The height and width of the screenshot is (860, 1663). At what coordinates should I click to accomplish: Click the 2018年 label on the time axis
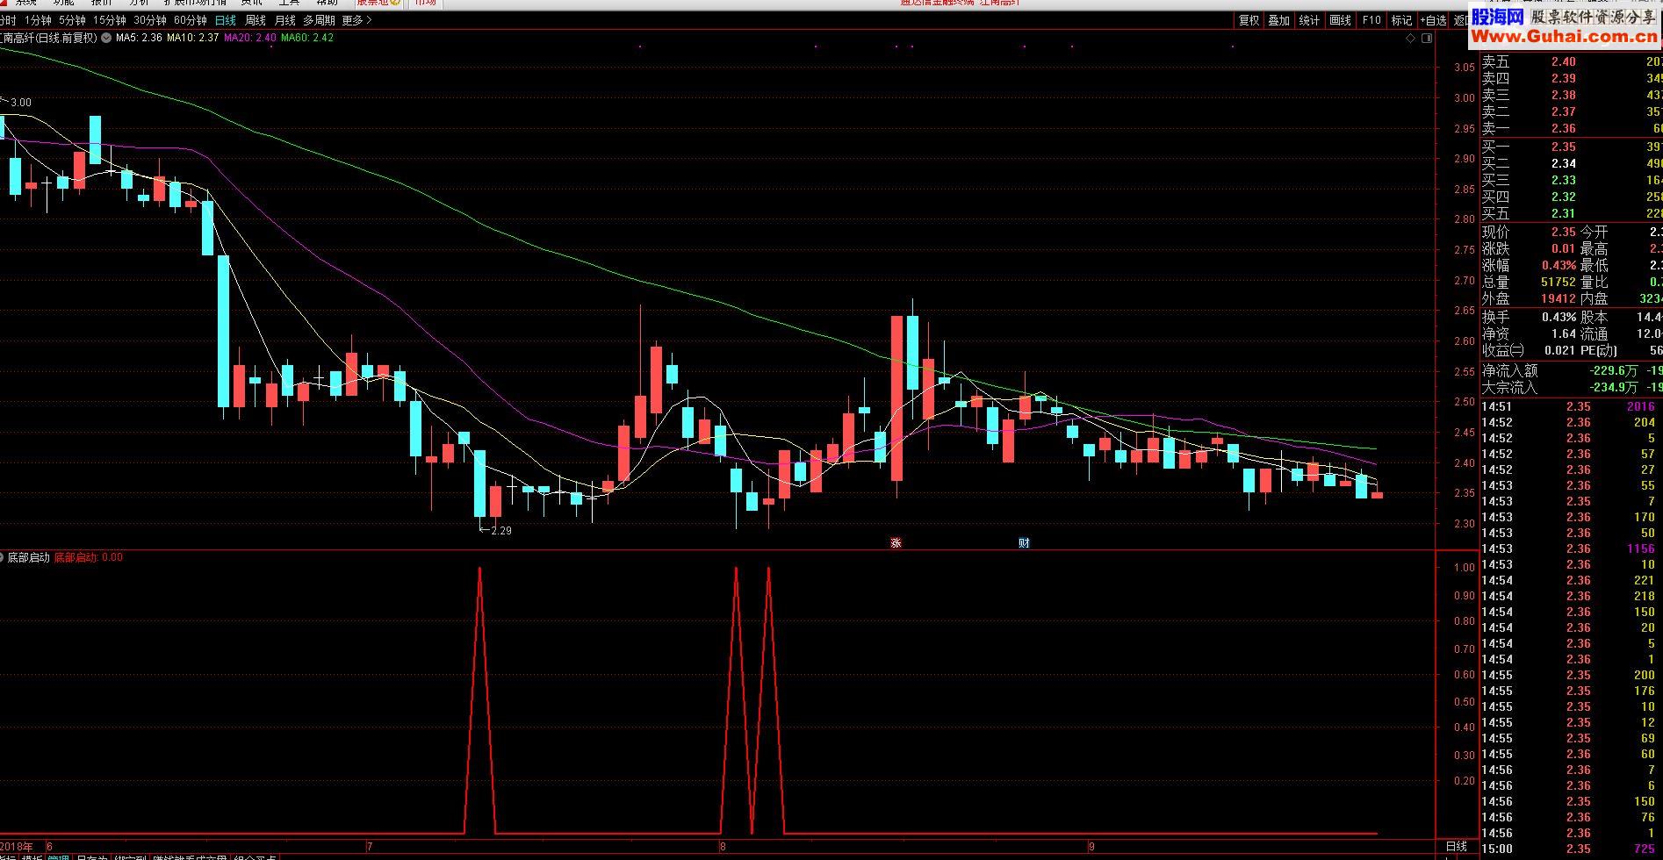[17, 847]
